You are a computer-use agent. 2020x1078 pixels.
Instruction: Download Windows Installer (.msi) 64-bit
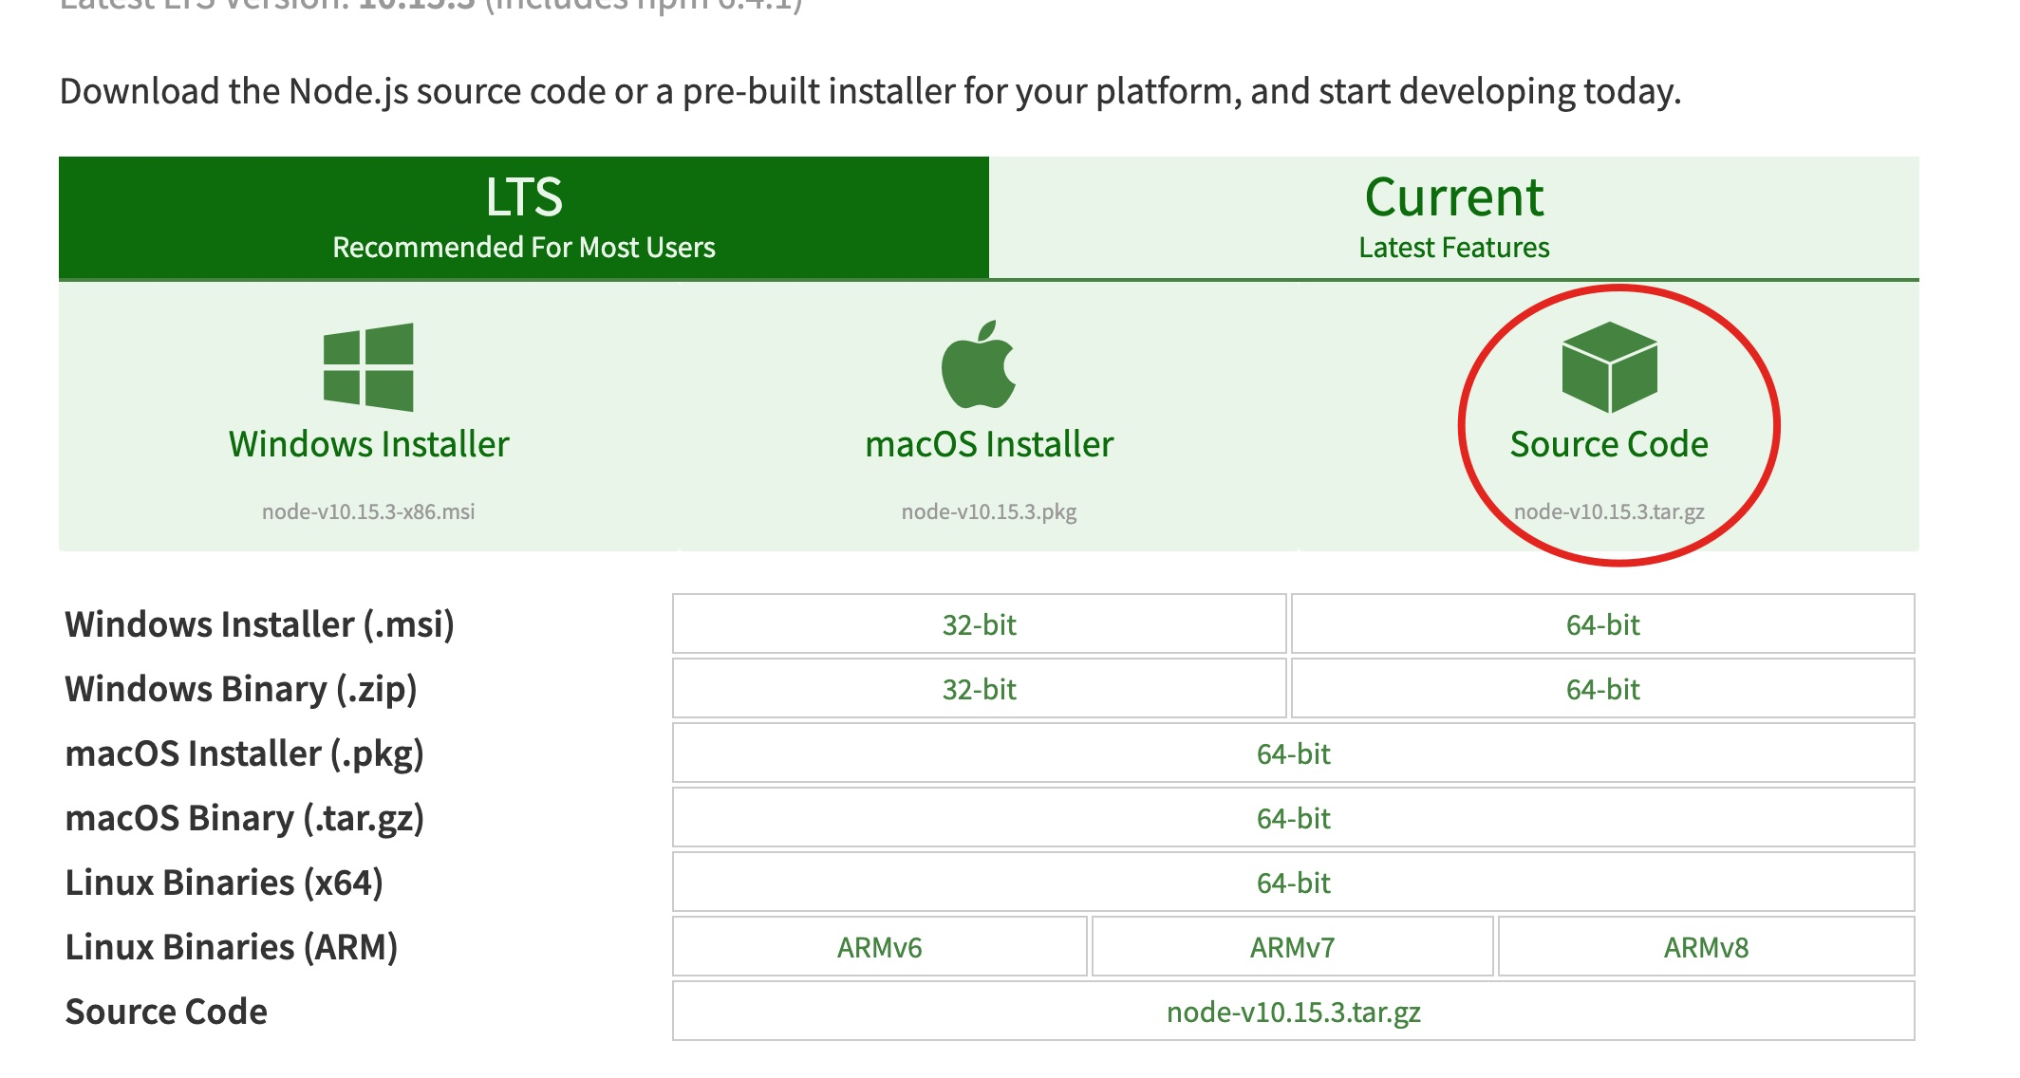tap(1602, 624)
